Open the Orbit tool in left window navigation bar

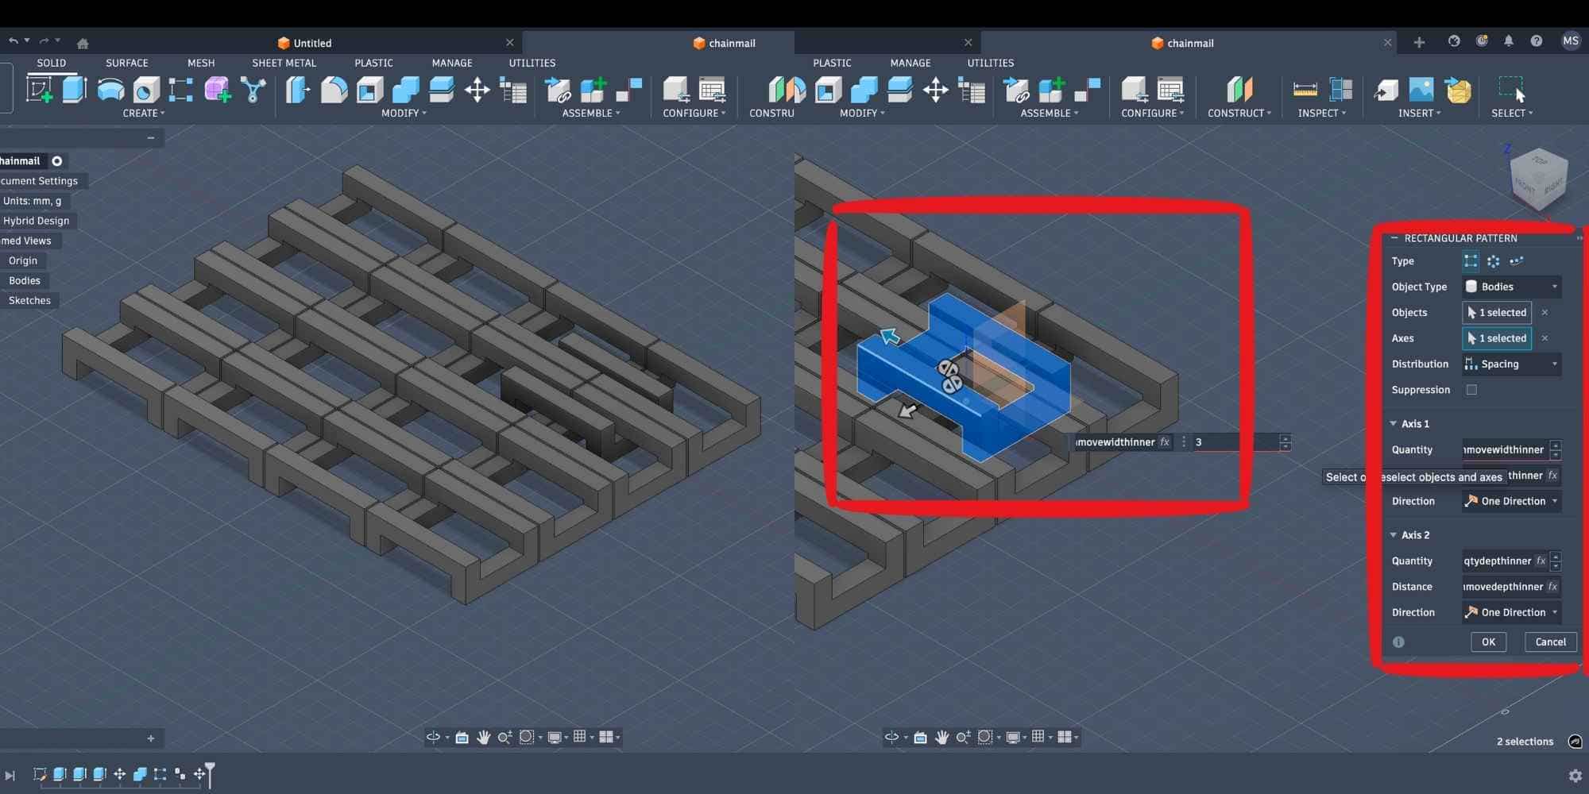point(433,737)
